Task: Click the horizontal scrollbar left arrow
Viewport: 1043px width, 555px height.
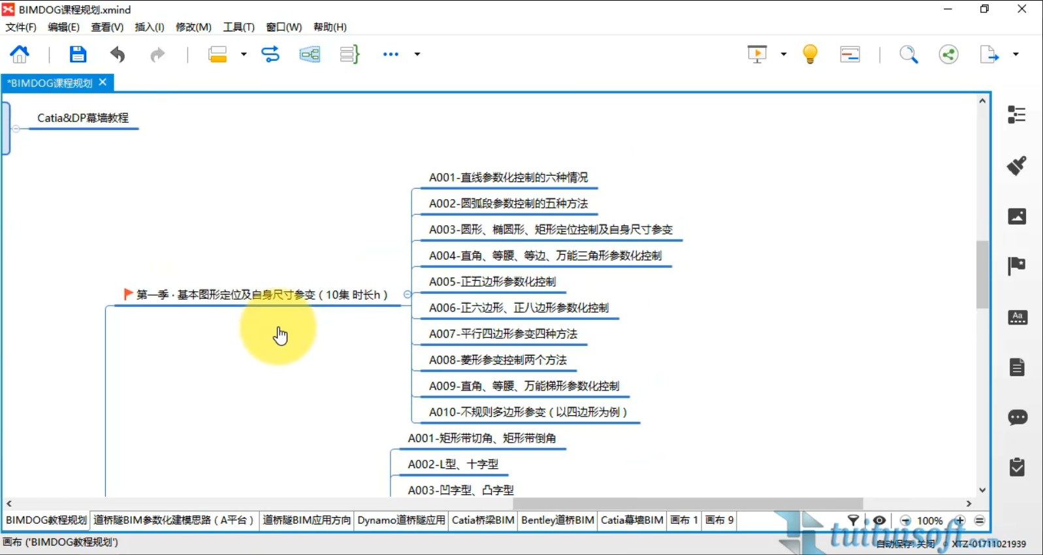Action: pyautogui.click(x=9, y=503)
